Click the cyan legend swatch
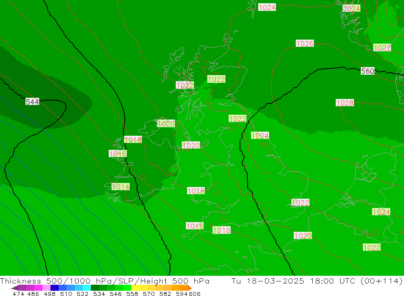 pyautogui.click(x=87, y=288)
